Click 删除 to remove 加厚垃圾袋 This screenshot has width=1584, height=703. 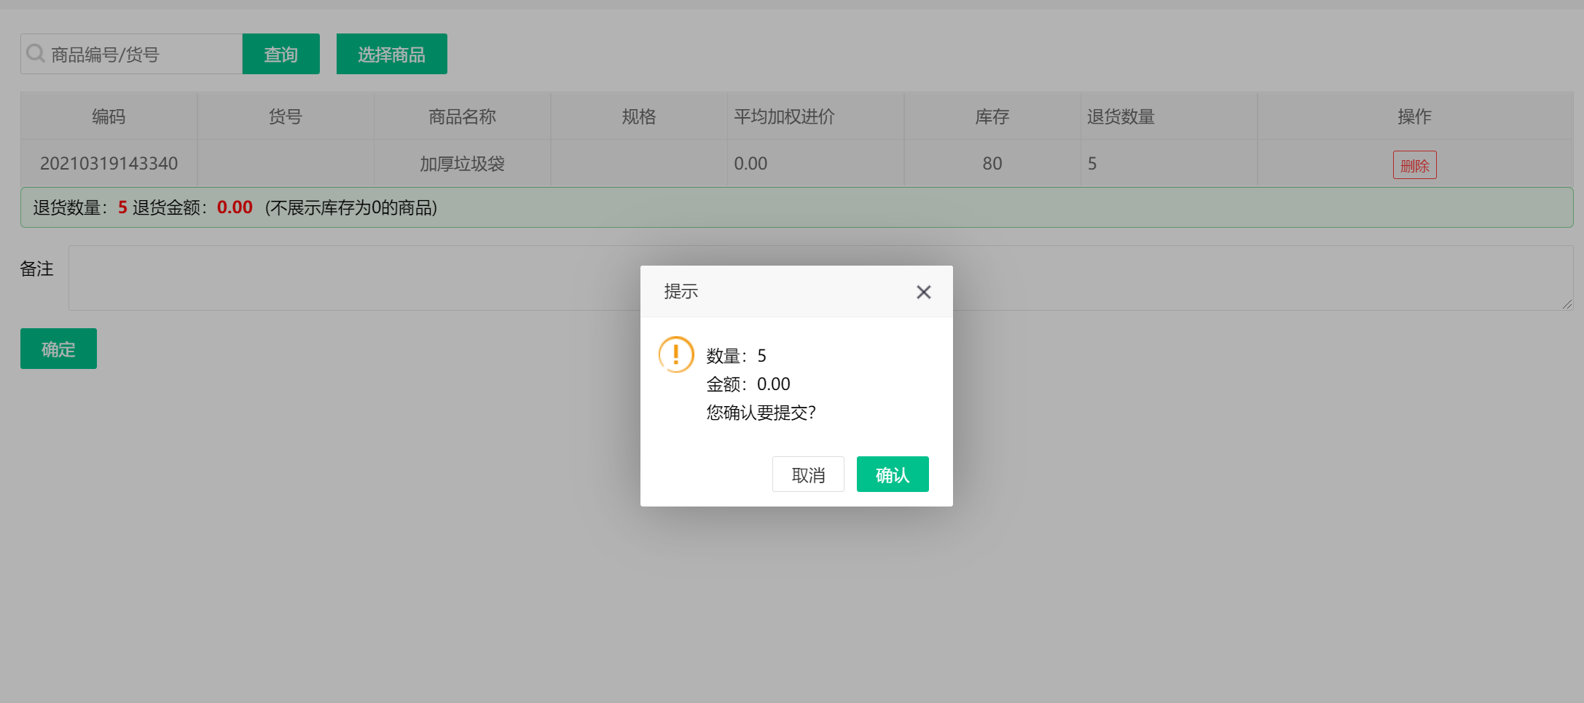1414,164
